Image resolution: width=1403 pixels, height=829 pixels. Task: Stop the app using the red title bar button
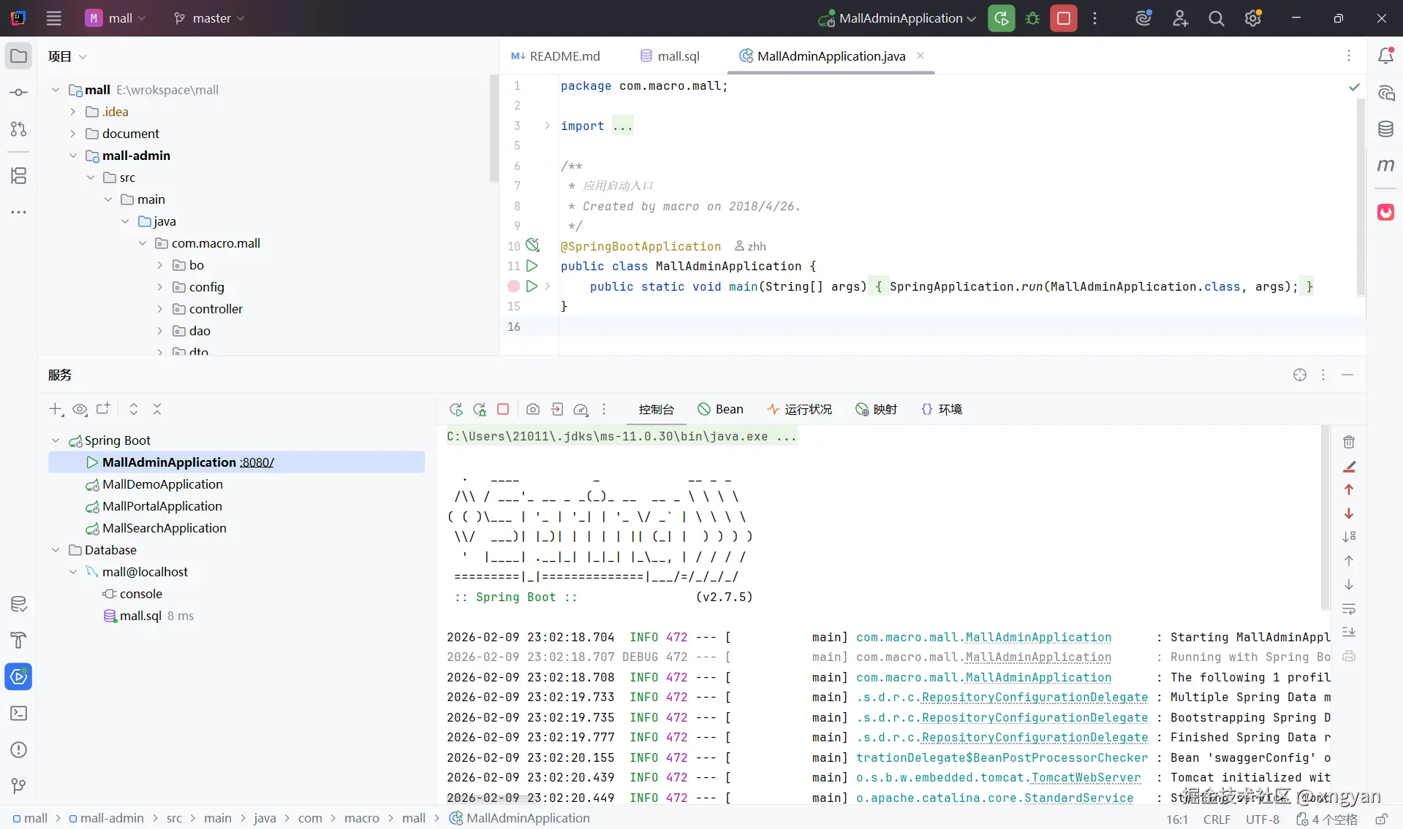pos(1064,18)
